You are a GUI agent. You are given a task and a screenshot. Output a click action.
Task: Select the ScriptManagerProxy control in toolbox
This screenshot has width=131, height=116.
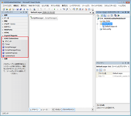[x=15, y=50]
